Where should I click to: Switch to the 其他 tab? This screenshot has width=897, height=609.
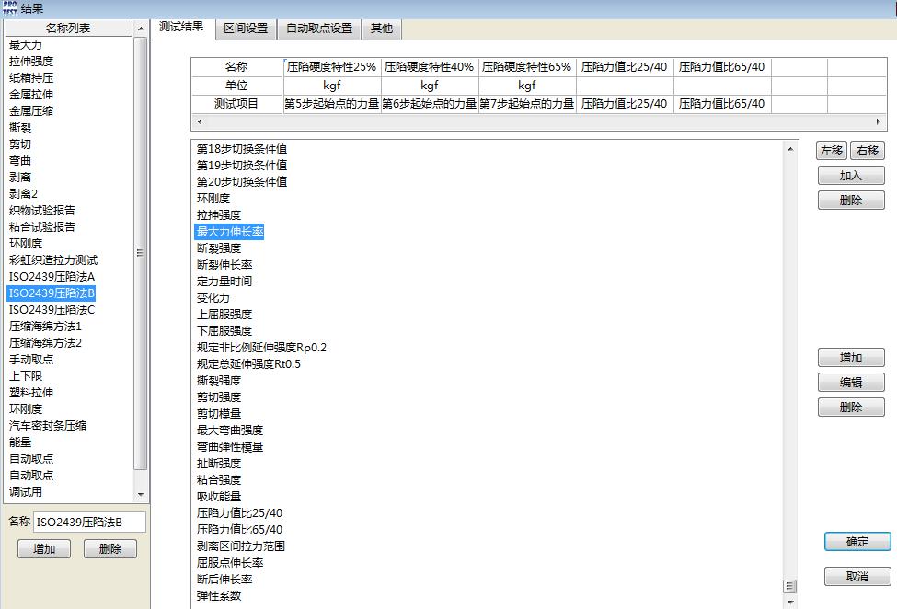click(382, 29)
